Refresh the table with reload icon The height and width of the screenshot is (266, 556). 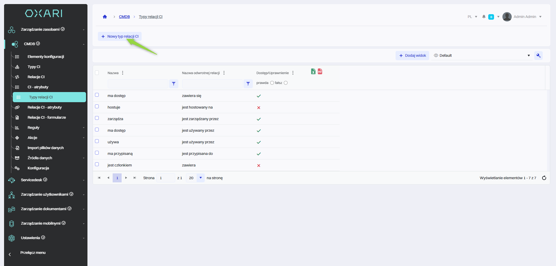click(x=544, y=178)
